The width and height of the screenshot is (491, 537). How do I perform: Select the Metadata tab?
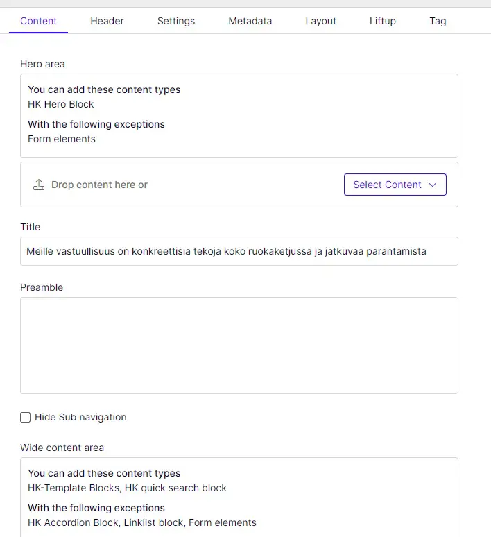250,21
